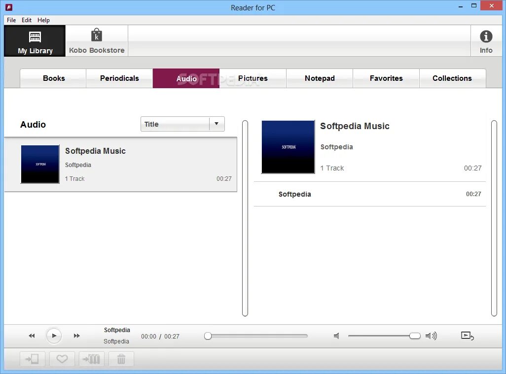
Task: Open the Info panel
Action: point(486,41)
